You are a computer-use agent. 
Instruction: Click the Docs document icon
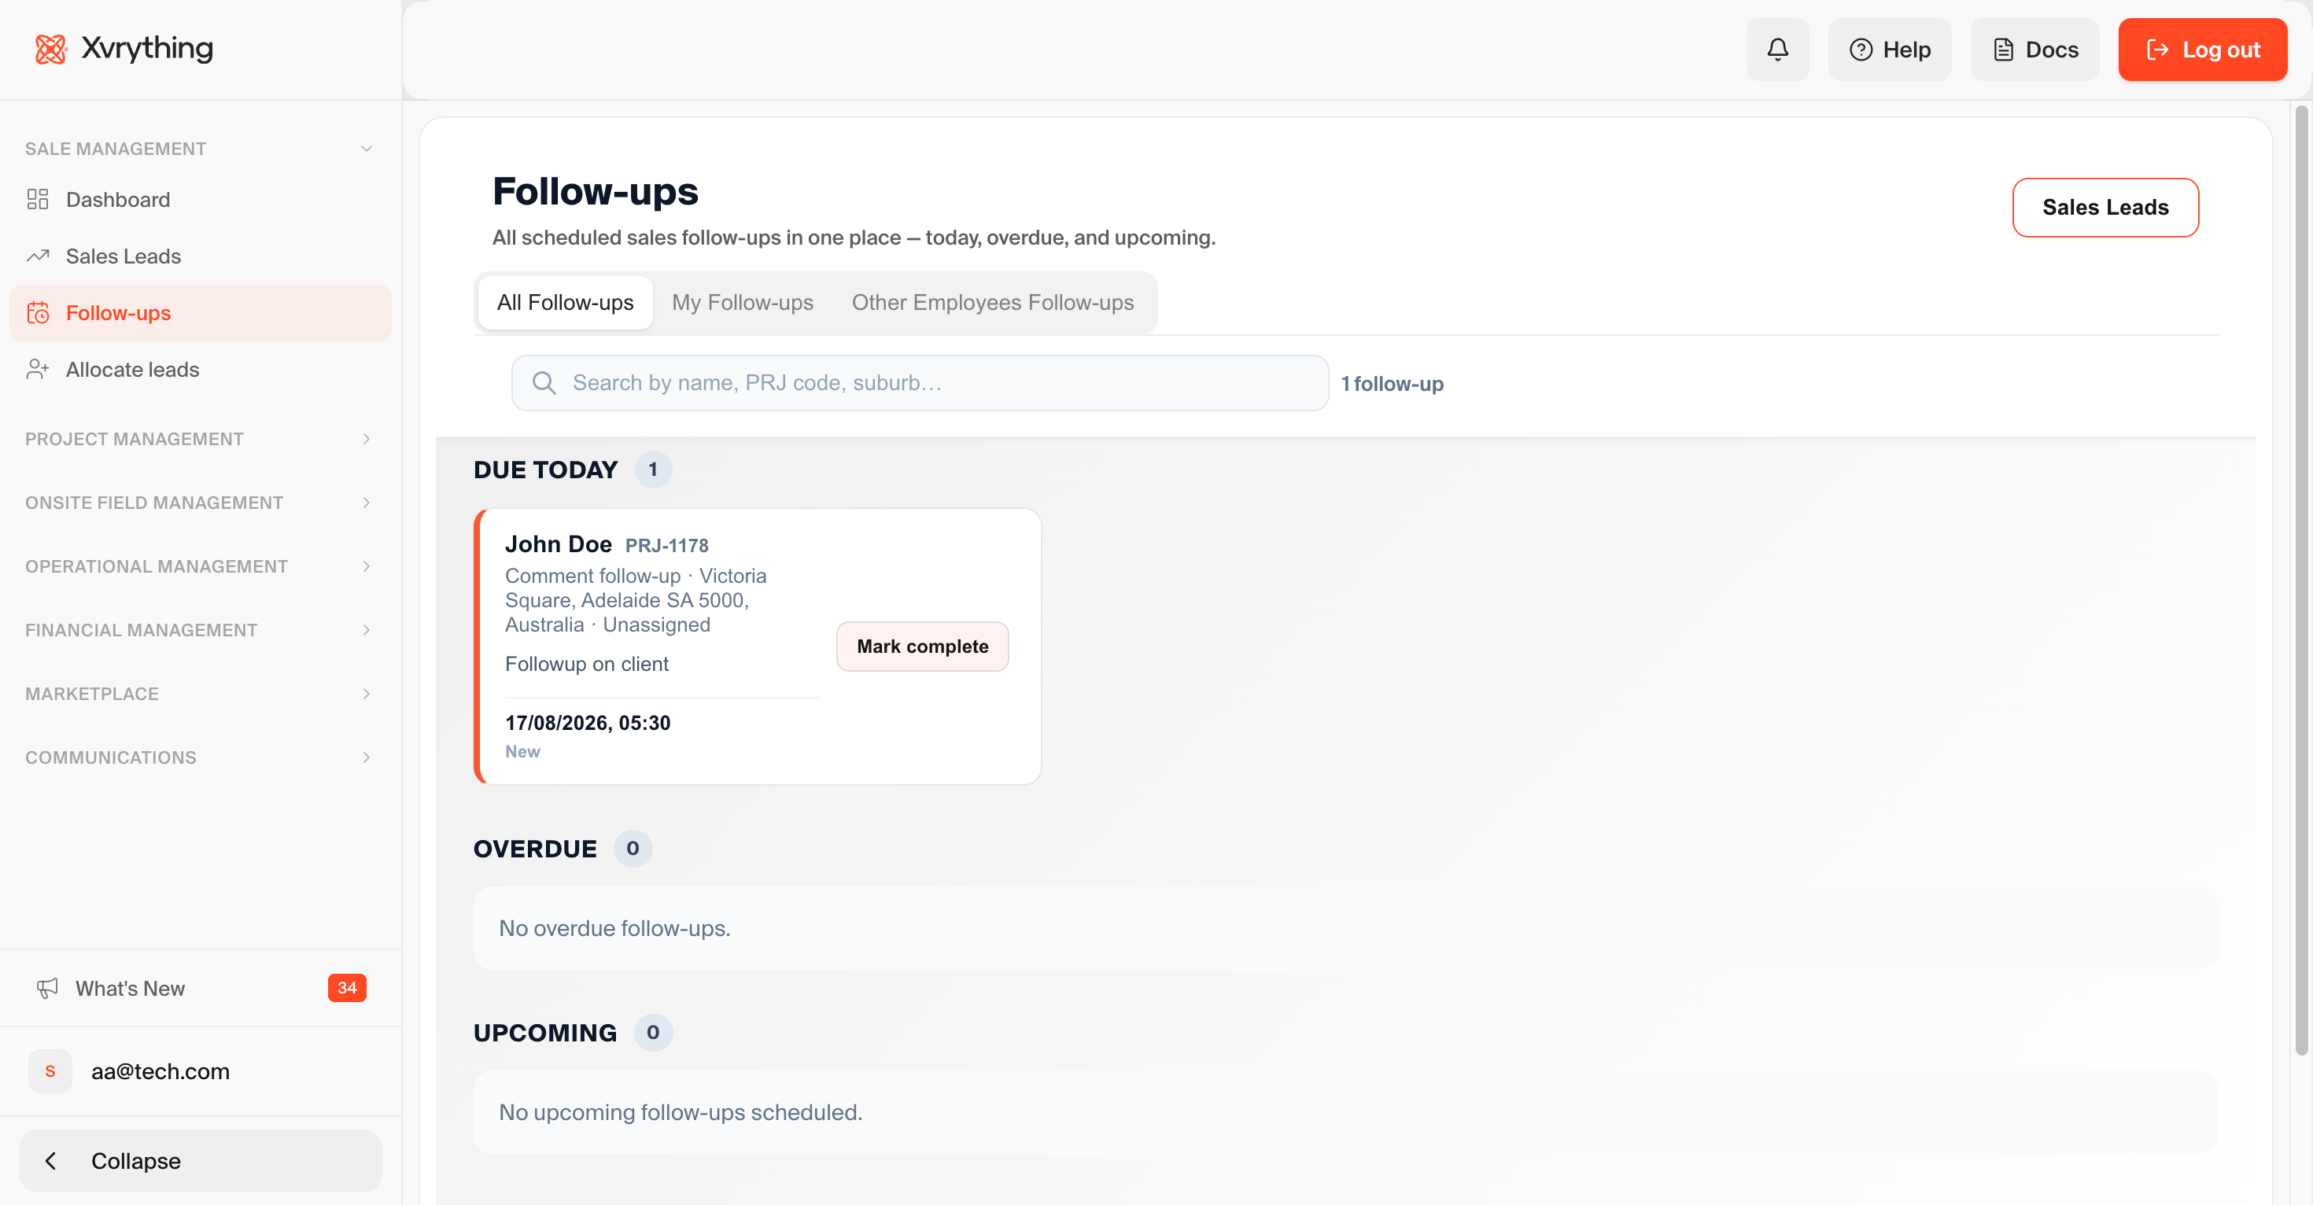(x=2003, y=50)
